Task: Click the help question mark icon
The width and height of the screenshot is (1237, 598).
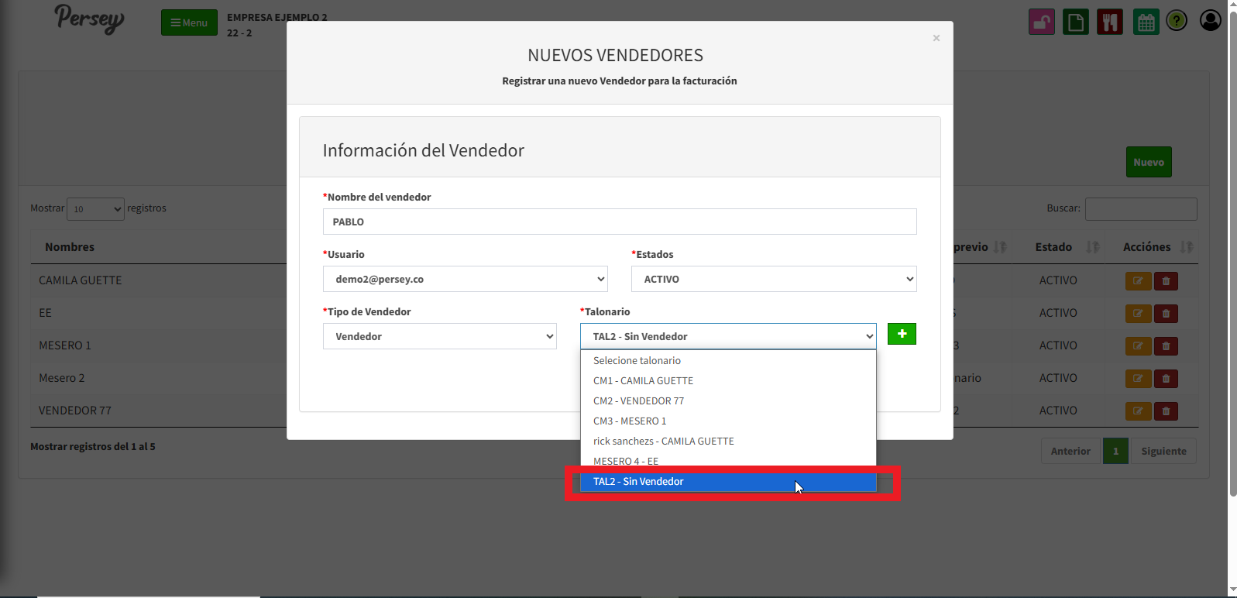Action: (x=1177, y=21)
